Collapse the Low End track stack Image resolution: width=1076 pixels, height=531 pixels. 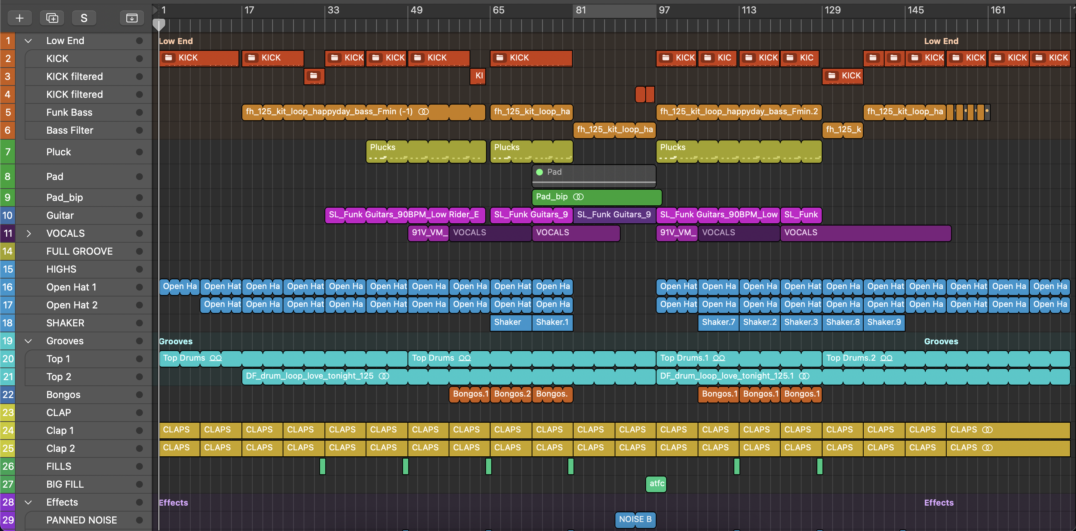point(28,41)
